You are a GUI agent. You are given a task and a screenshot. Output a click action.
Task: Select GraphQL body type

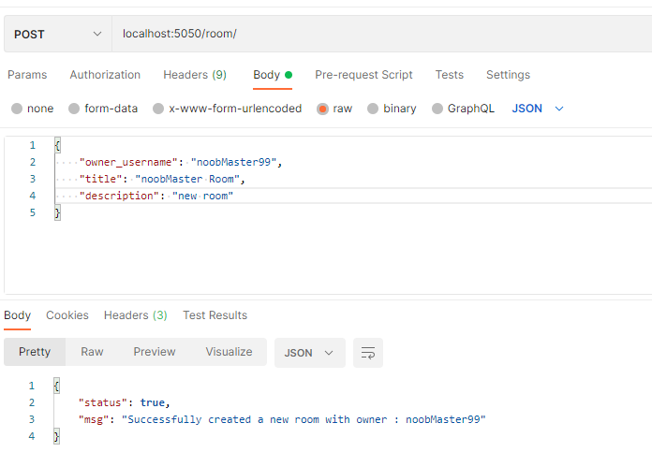437,109
